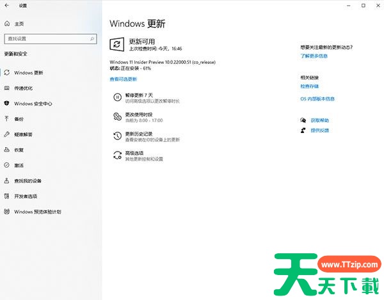
Task: Click the 查找我的设备 locator icon
Action: tap(7, 180)
